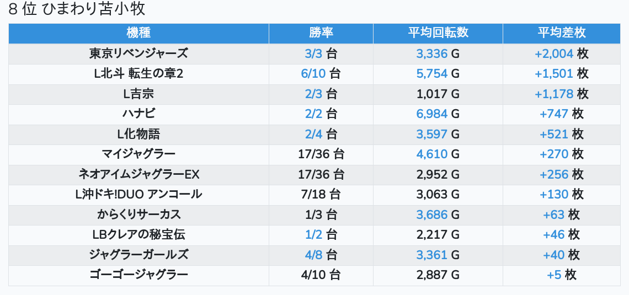Click the 平均回転数 column header
Viewport: 629px width, 295px height.
438,33
